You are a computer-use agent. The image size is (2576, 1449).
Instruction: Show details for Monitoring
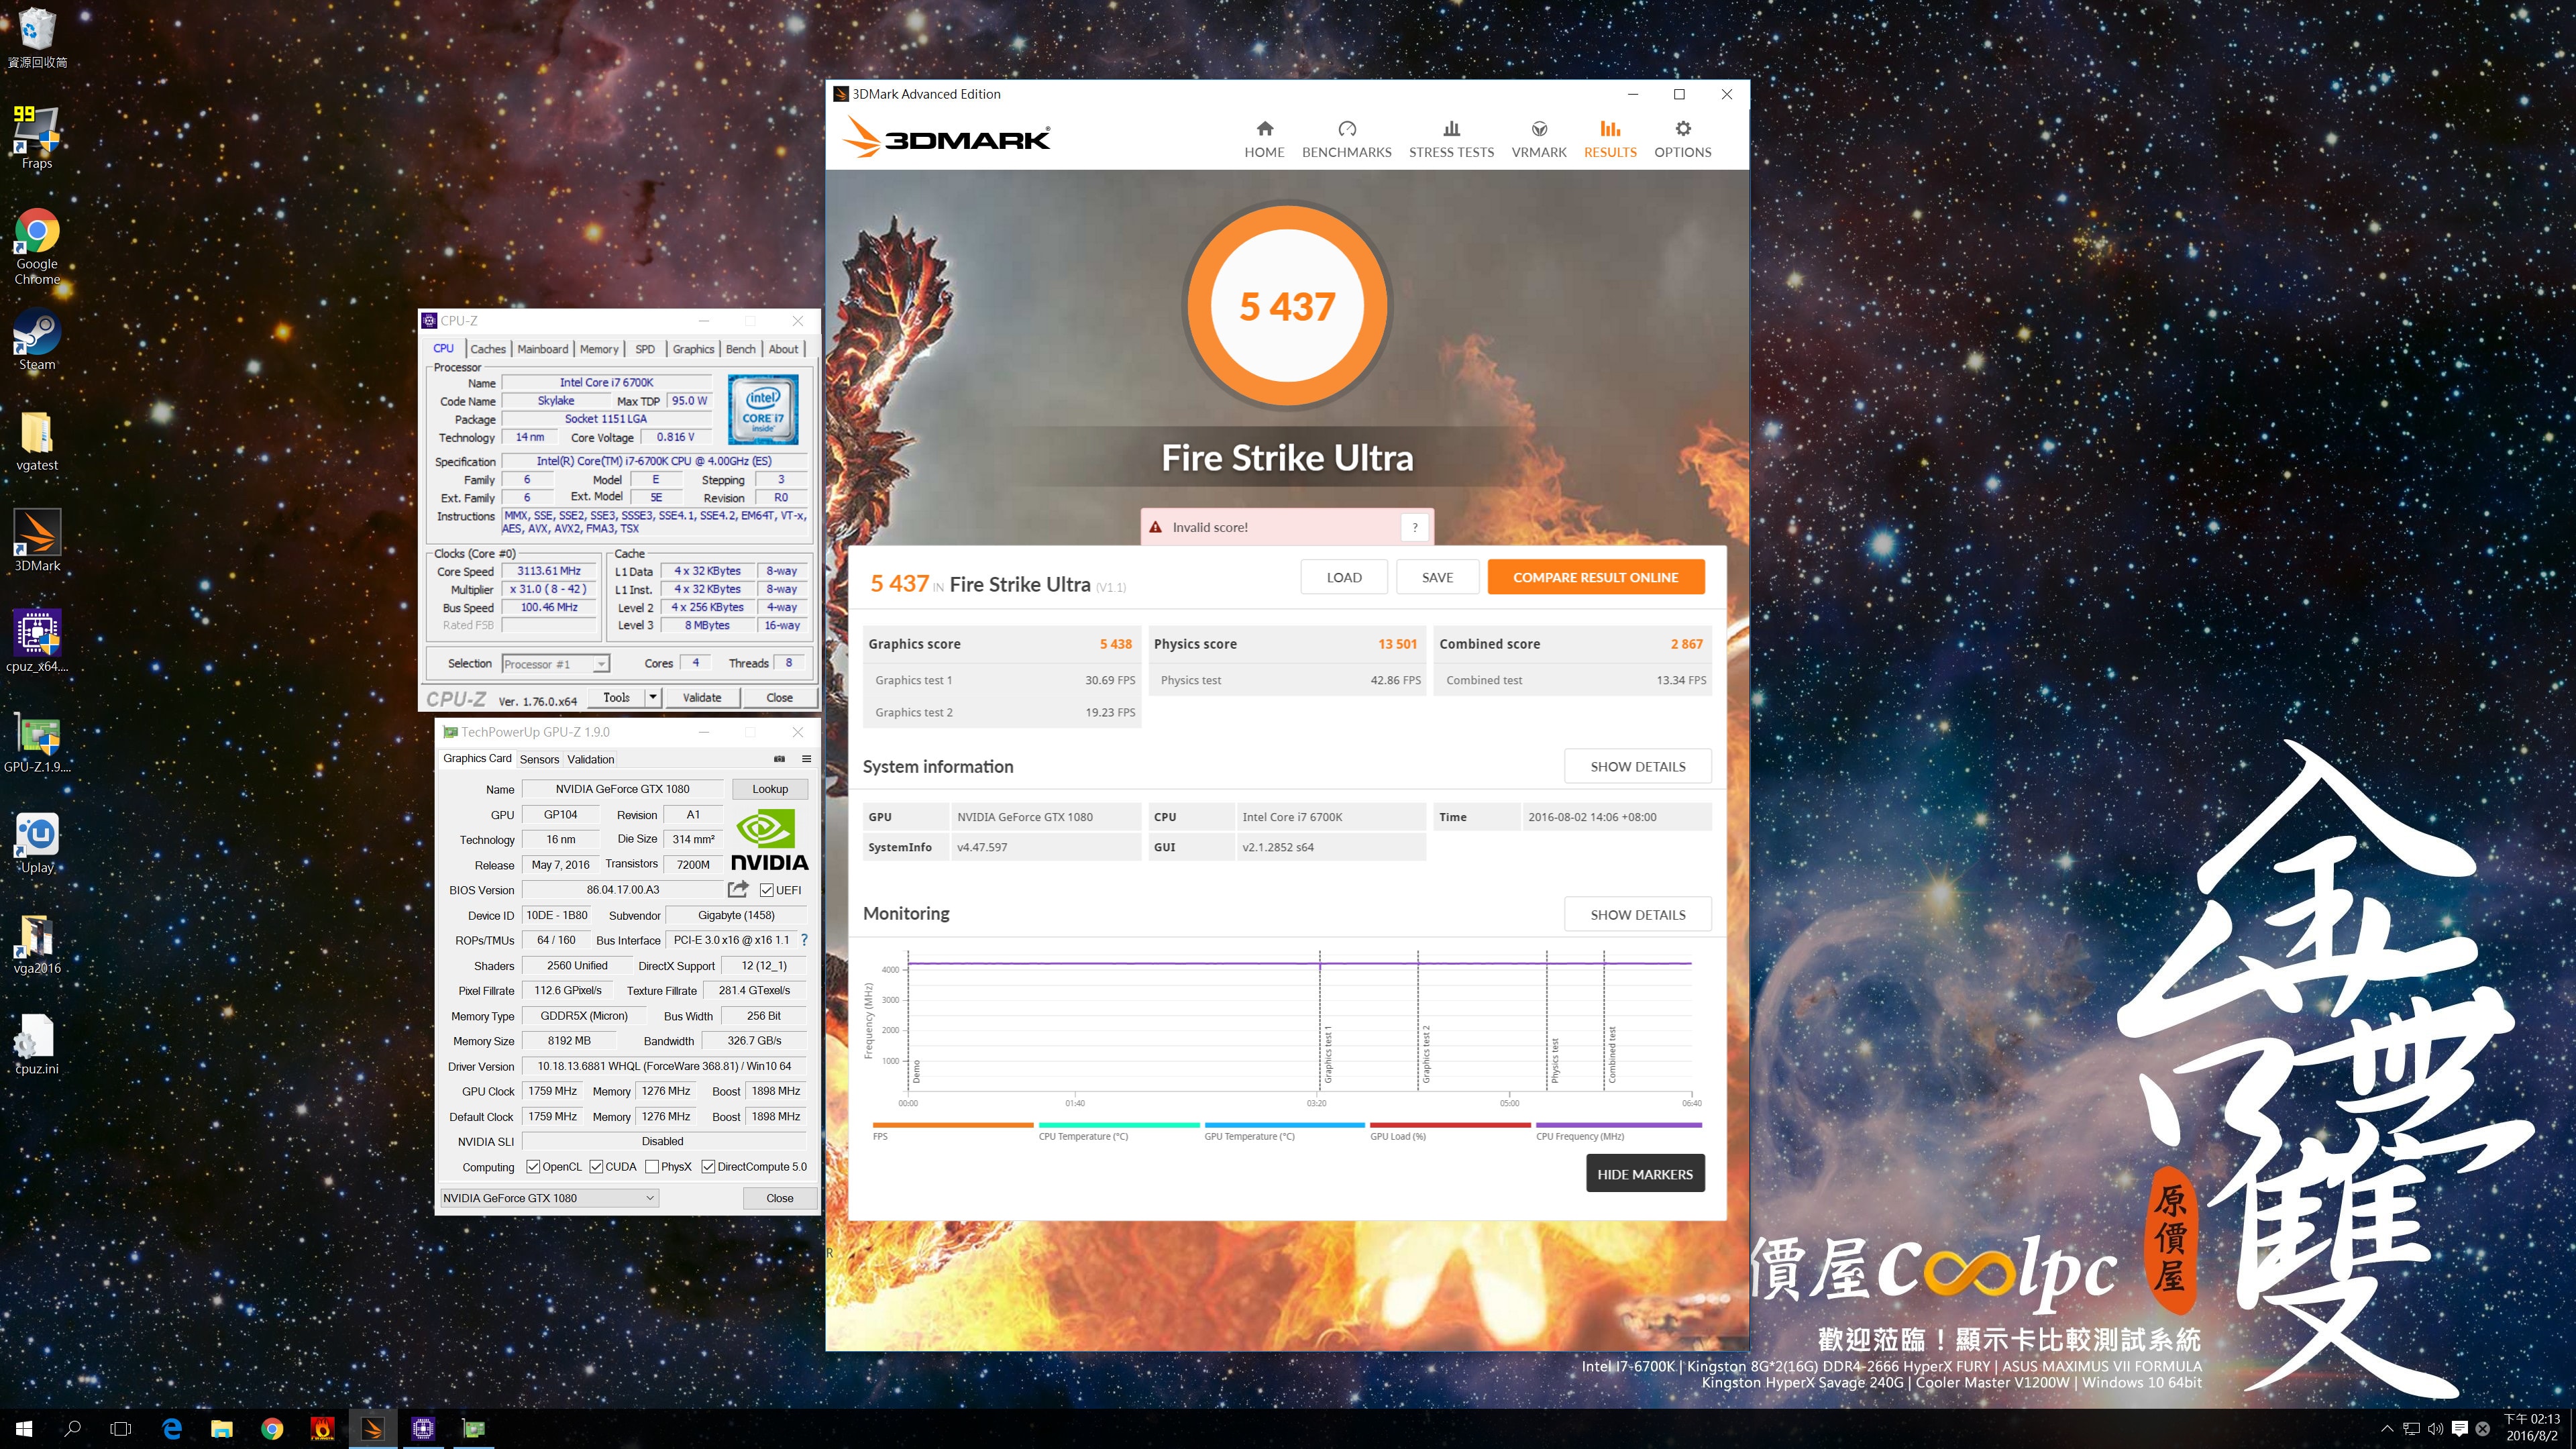(x=1638, y=914)
